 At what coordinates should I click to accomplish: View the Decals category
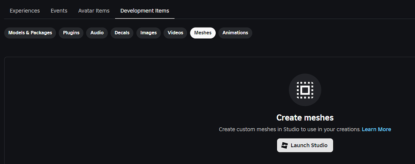122,33
